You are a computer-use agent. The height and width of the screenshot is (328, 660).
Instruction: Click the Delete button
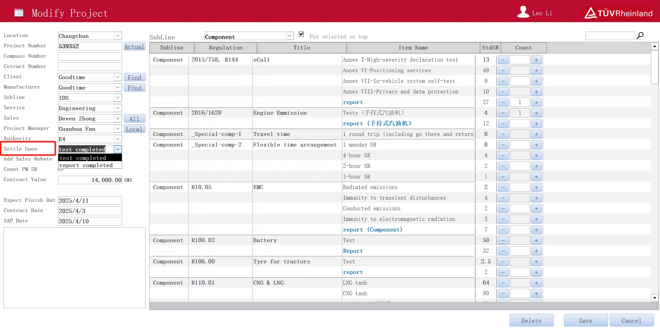(532, 320)
